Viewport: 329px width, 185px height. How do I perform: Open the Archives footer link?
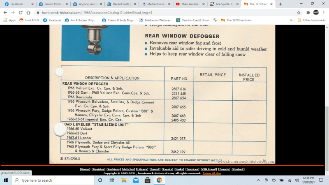tap(114, 169)
